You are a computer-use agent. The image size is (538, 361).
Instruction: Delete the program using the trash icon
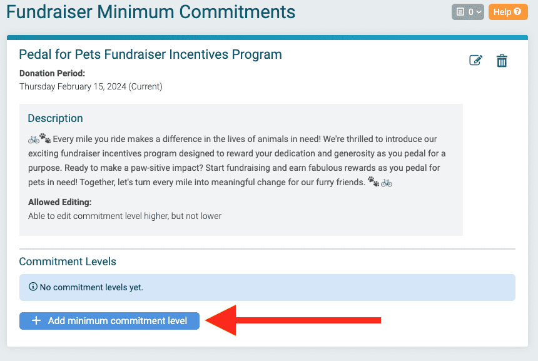pos(502,61)
